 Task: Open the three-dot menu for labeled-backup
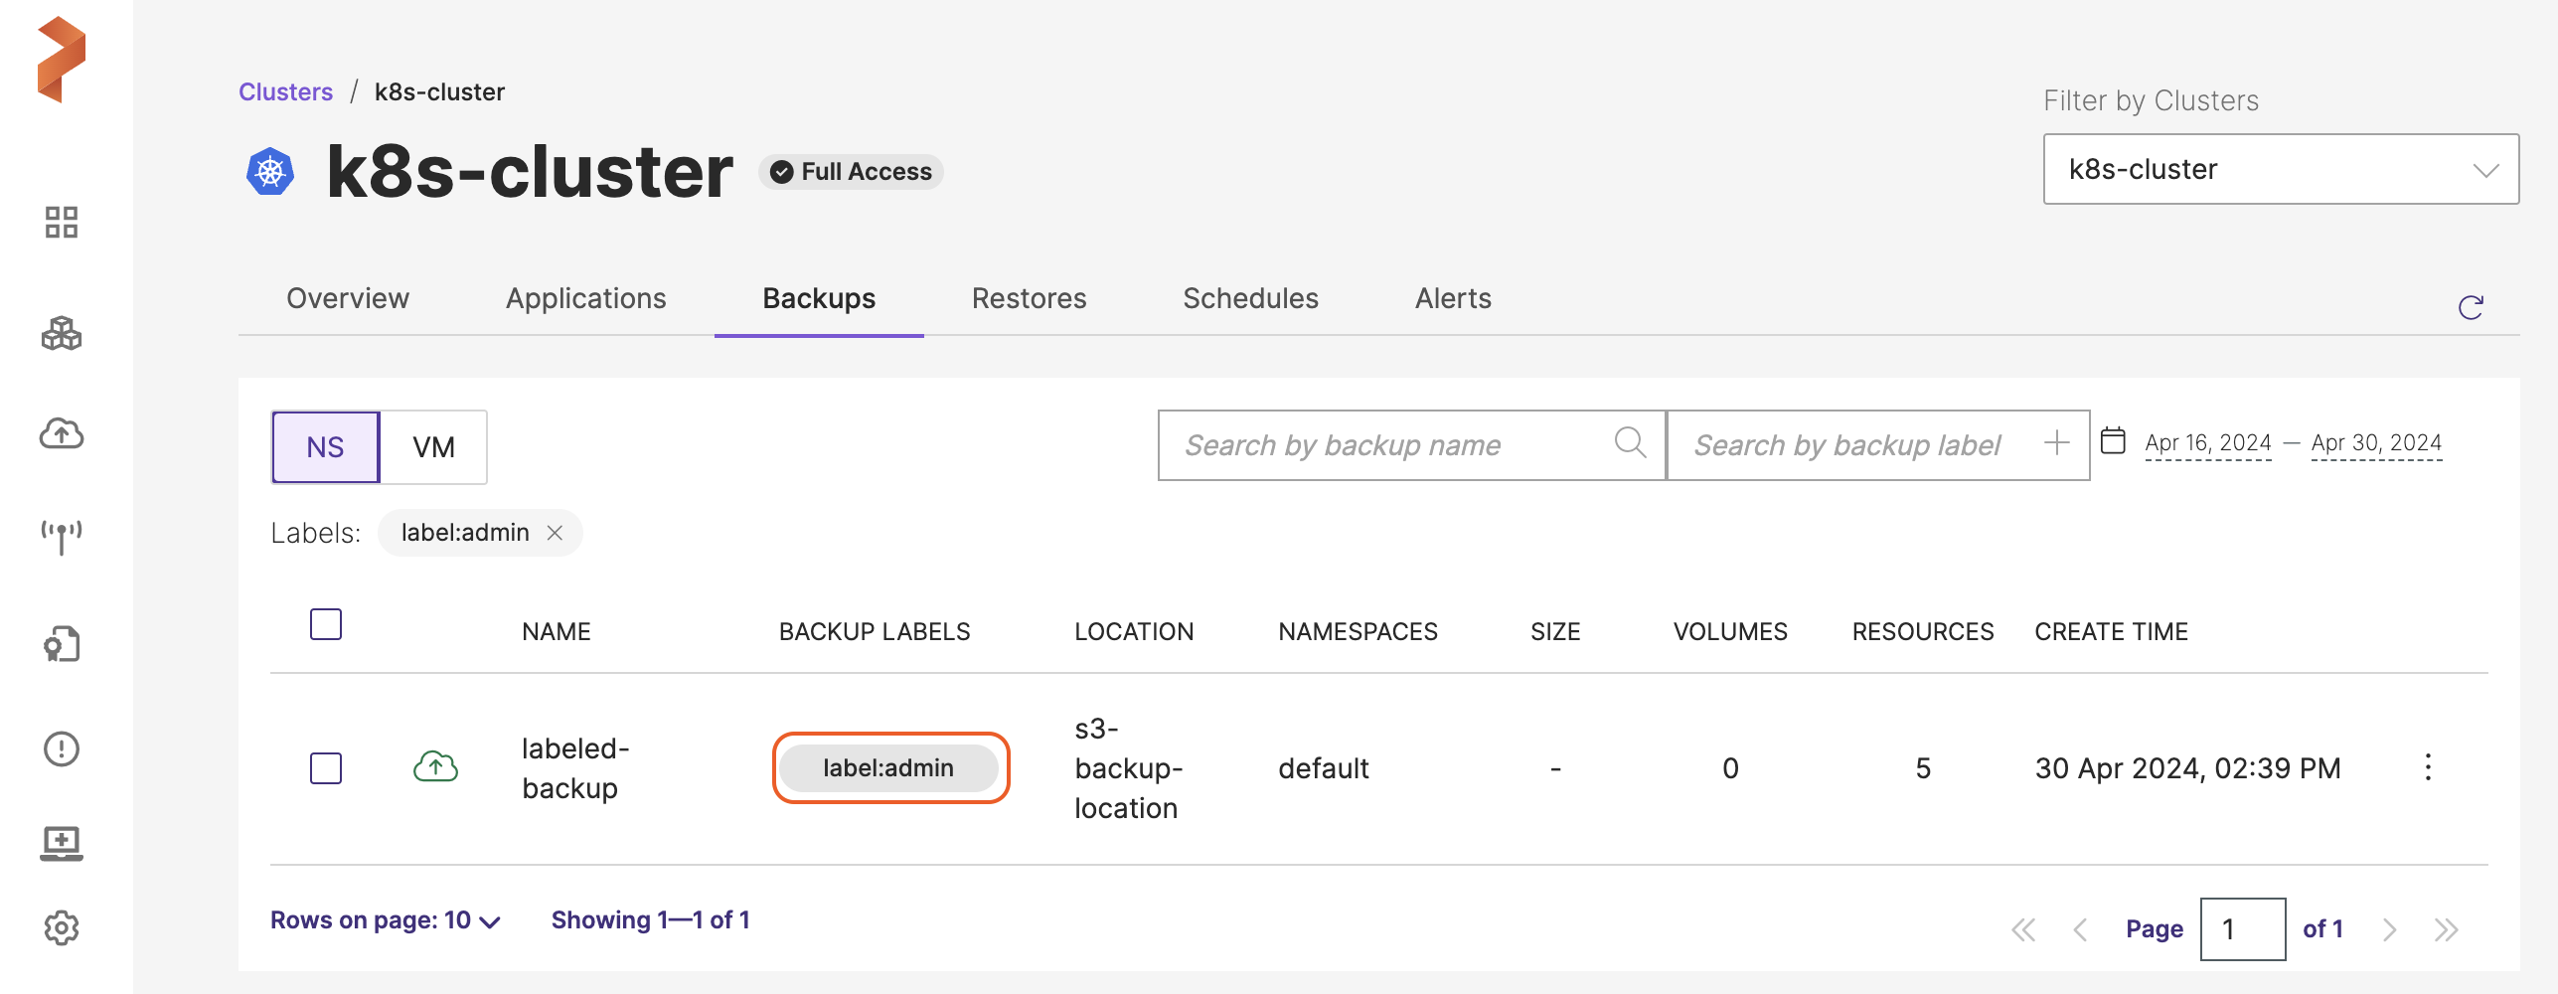pyautogui.click(x=2428, y=767)
